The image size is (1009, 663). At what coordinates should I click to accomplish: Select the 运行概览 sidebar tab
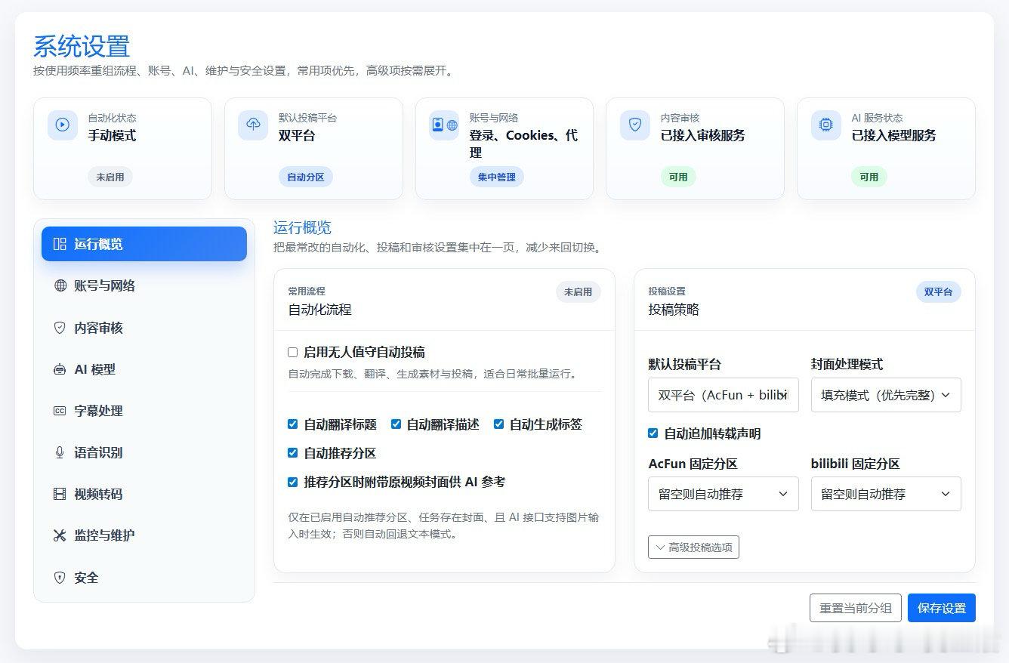click(144, 244)
